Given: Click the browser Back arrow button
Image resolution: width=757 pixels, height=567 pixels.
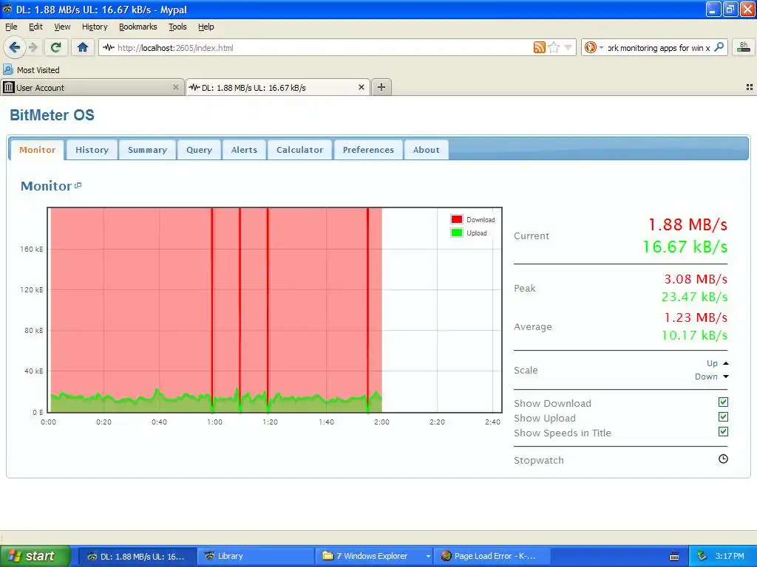Looking at the screenshot, I should coord(14,47).
